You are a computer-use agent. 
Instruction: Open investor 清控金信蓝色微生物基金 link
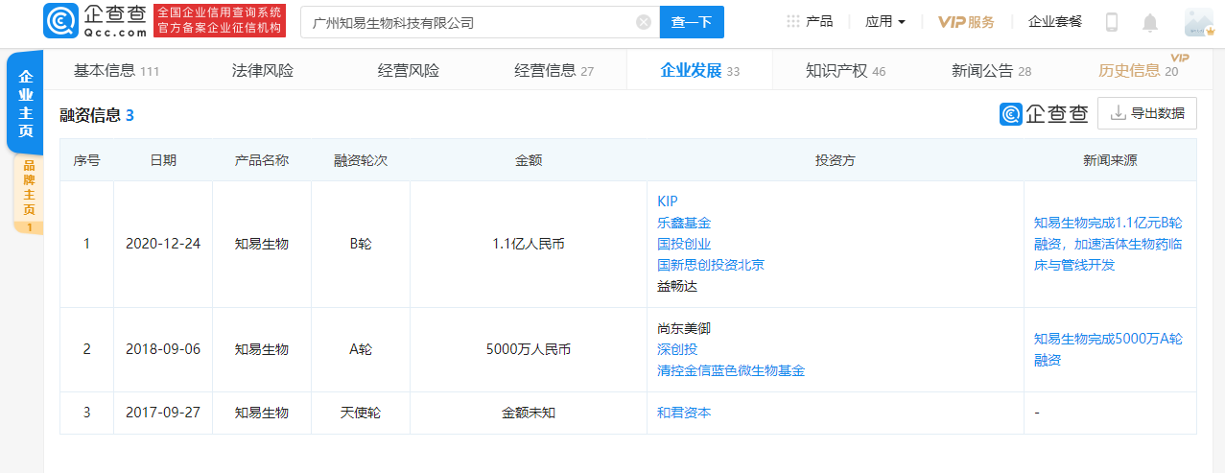(x=731, y=370)
